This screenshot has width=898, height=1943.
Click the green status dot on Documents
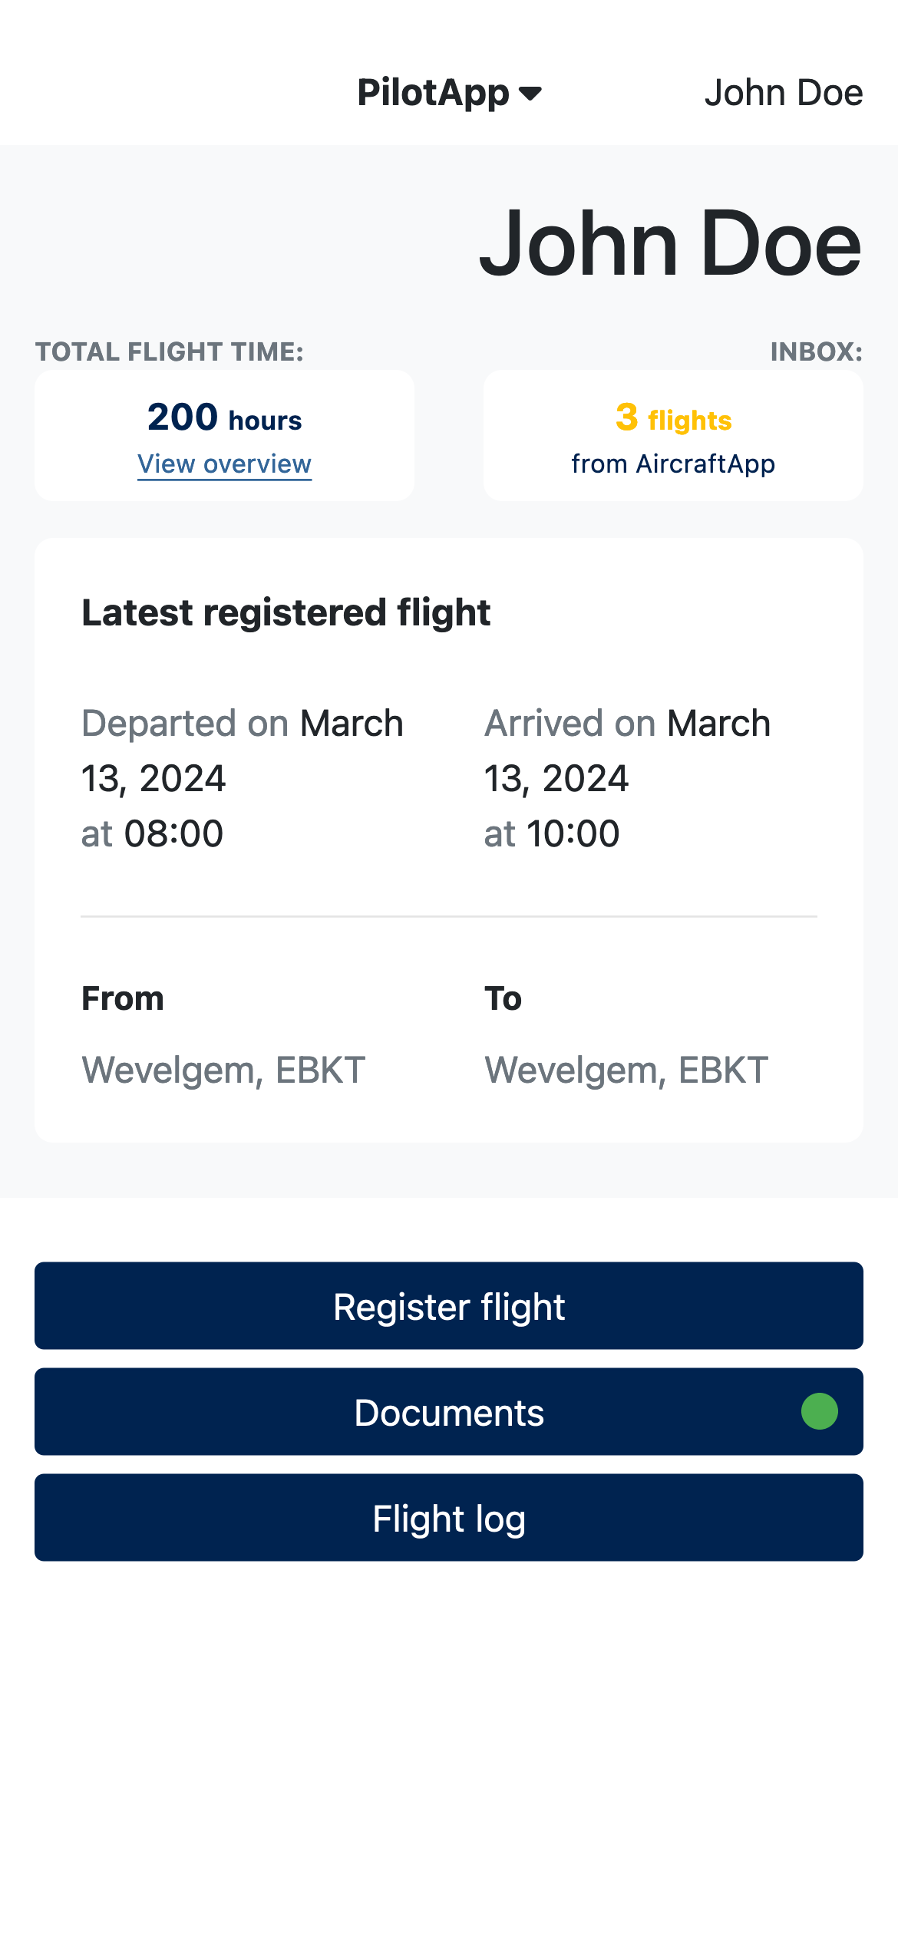coord(819,1412)
